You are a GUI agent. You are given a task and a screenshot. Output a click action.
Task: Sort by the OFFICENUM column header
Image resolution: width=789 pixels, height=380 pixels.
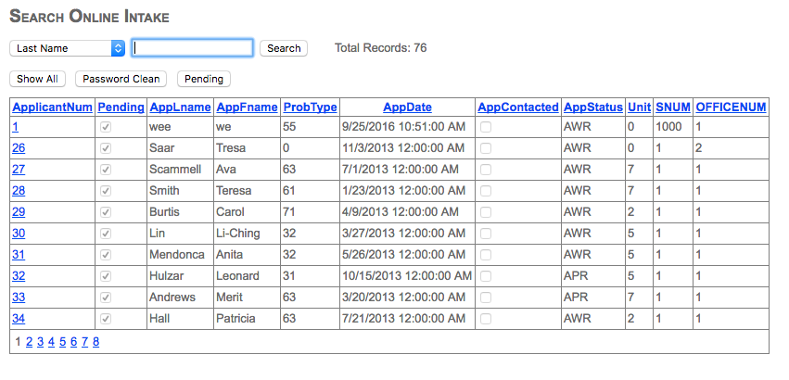coord(731,108)
